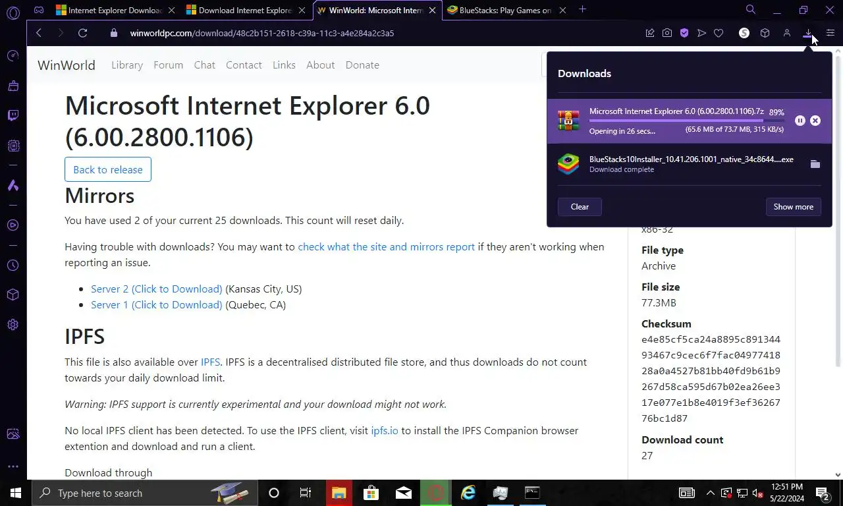
Task: Open the pinboard pin icon in address bar
Action: (x=650, y=33)
